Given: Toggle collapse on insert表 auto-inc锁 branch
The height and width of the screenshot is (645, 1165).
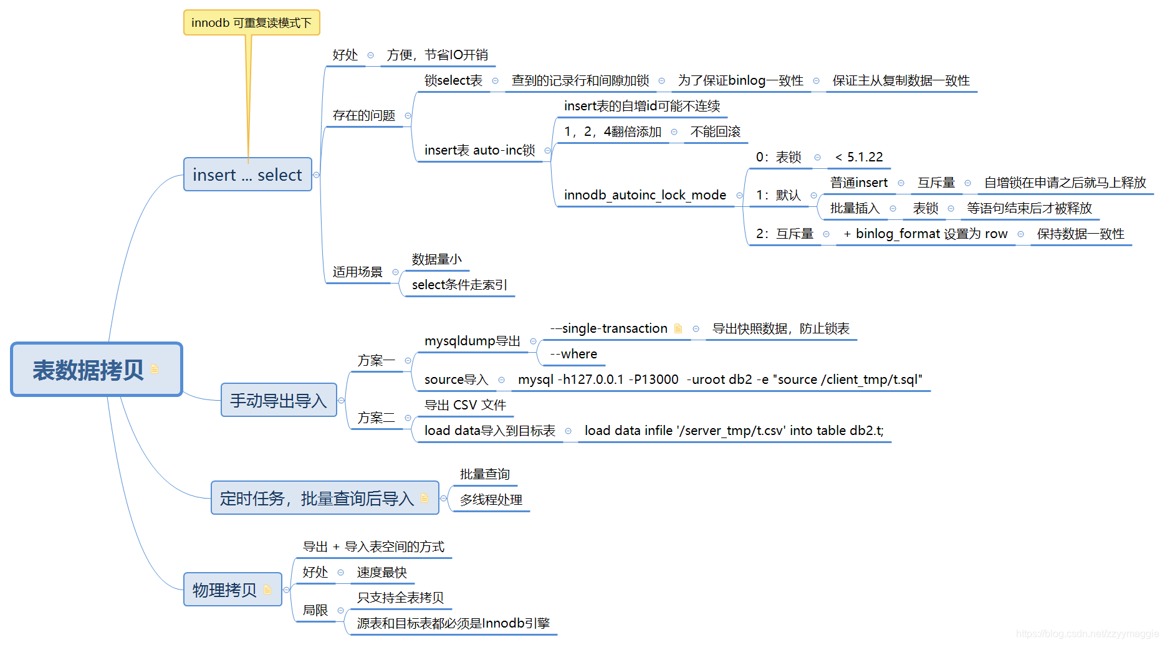Looking at the screenshot, I should [547, 150].
